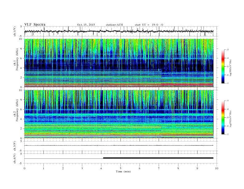Click the ch.2 color scale bar

point(223,117)
